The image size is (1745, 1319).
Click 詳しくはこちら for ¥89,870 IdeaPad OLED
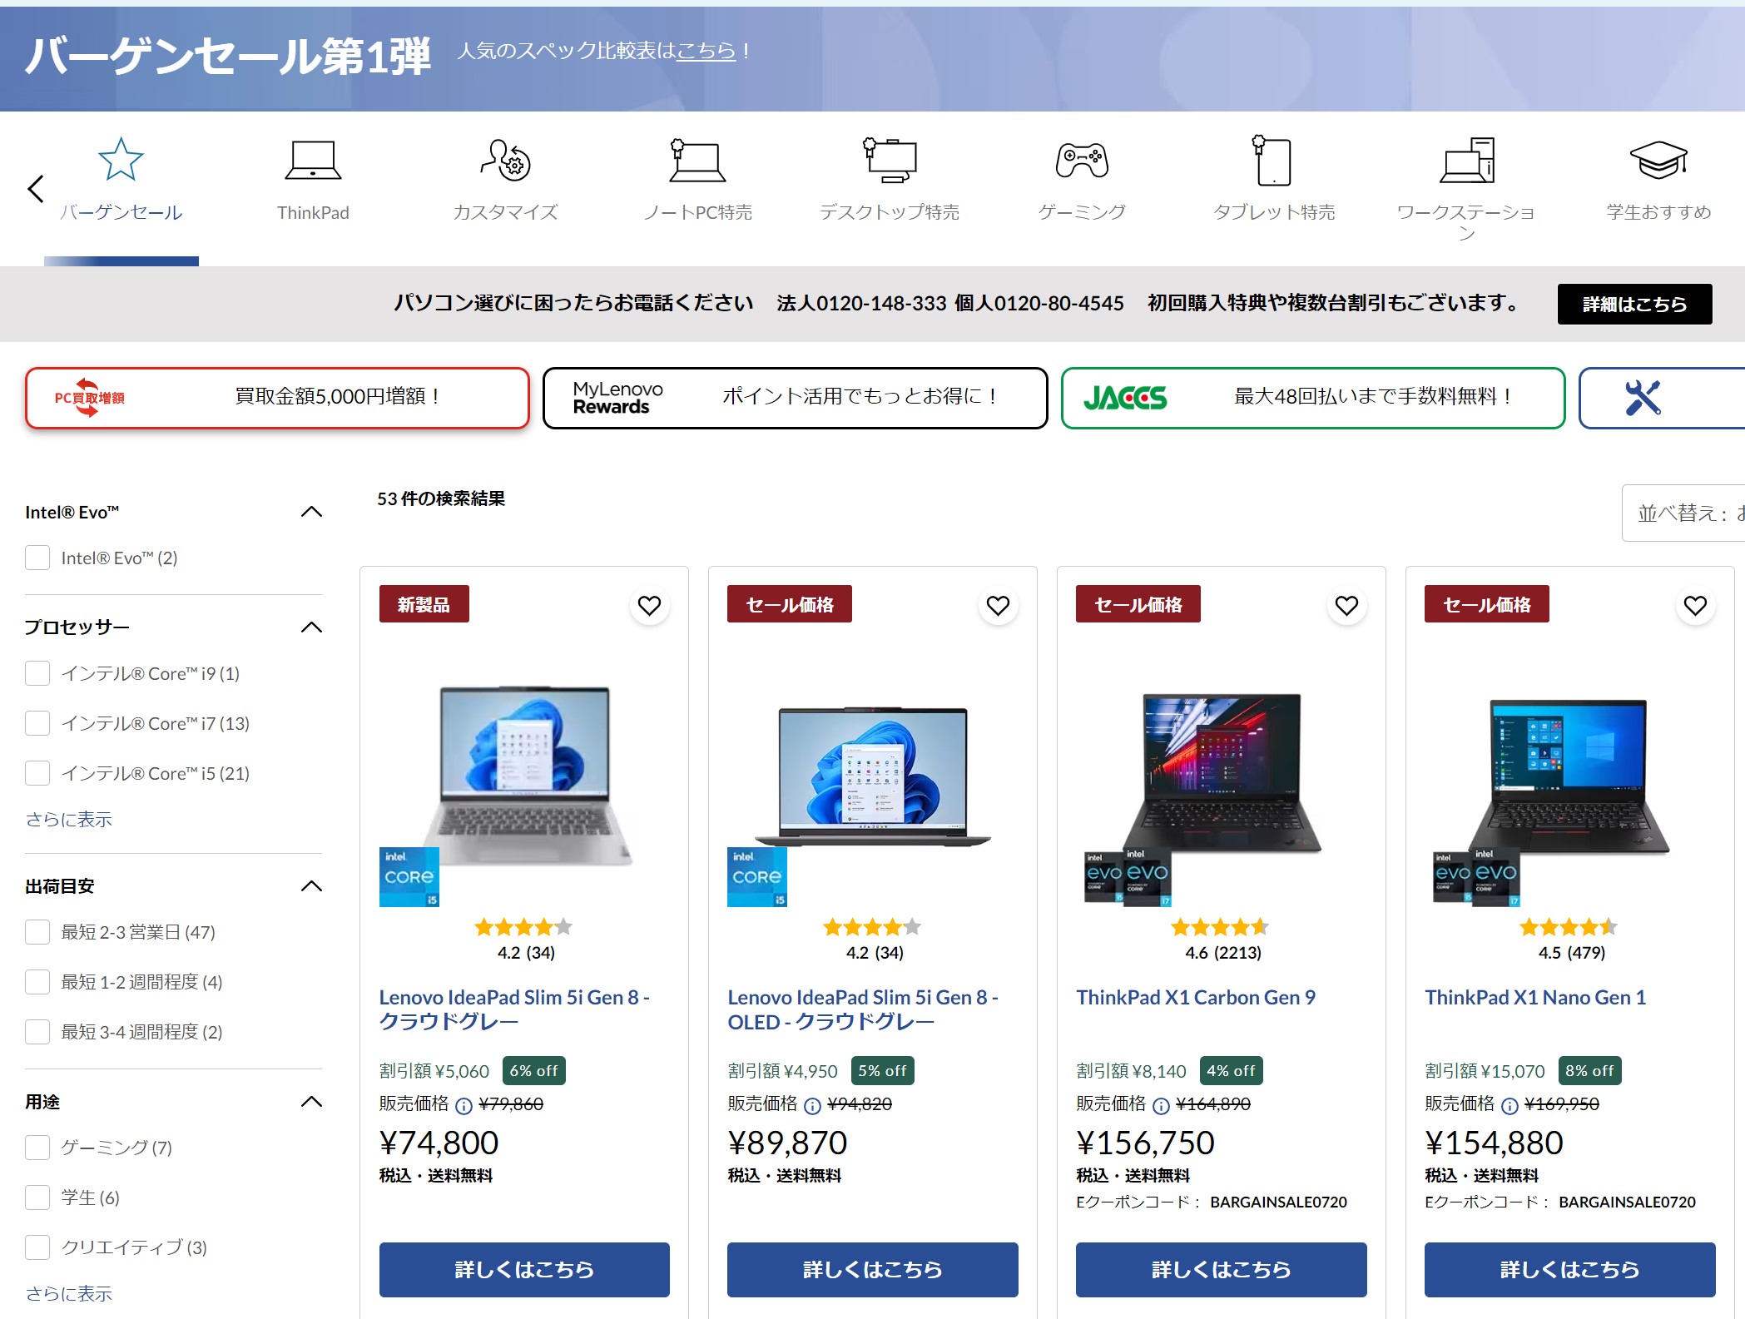tap(873, 1270)
